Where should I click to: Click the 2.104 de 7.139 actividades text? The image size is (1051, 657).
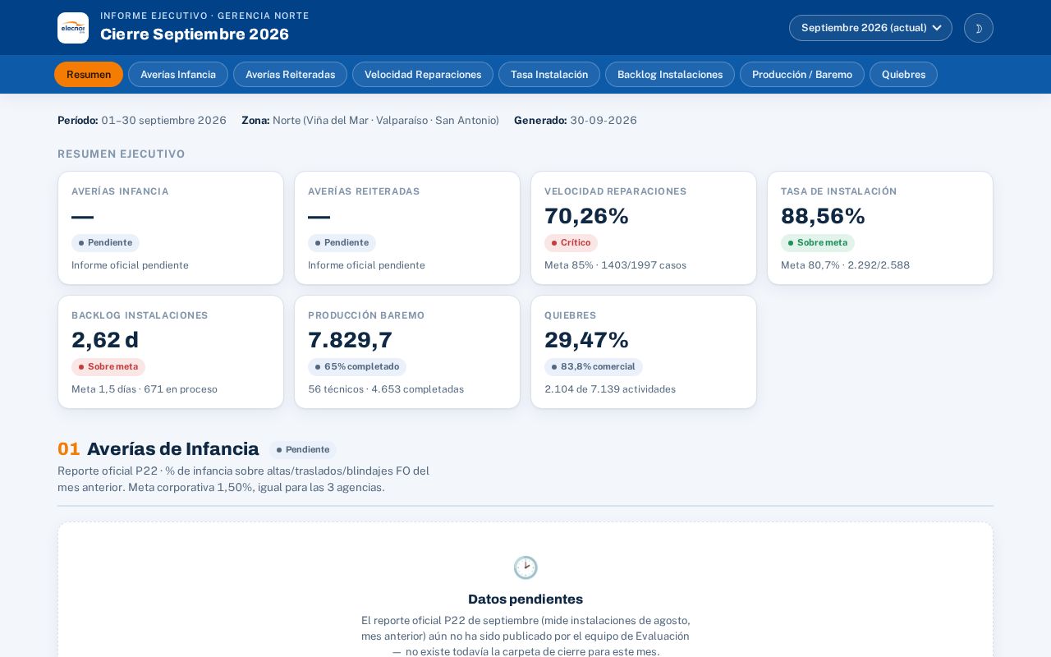[610, 389]
